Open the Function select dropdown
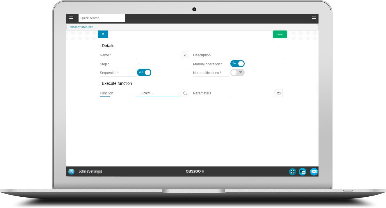 [159, 93]
